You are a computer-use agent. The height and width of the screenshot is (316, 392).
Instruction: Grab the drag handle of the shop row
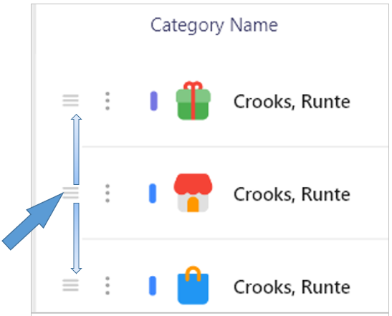coord(71,193)
